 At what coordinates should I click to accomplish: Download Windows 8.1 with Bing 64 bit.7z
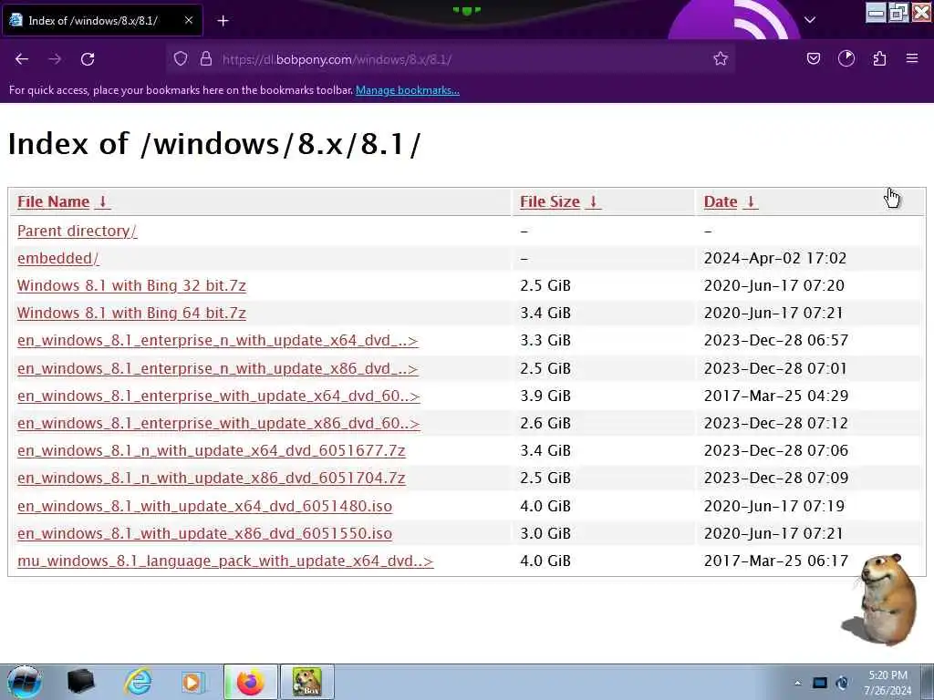point(131,314)
